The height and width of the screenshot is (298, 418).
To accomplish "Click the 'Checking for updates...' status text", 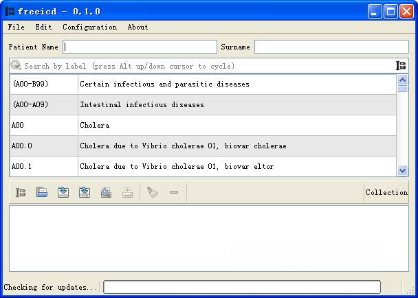I will click(50, 287).
